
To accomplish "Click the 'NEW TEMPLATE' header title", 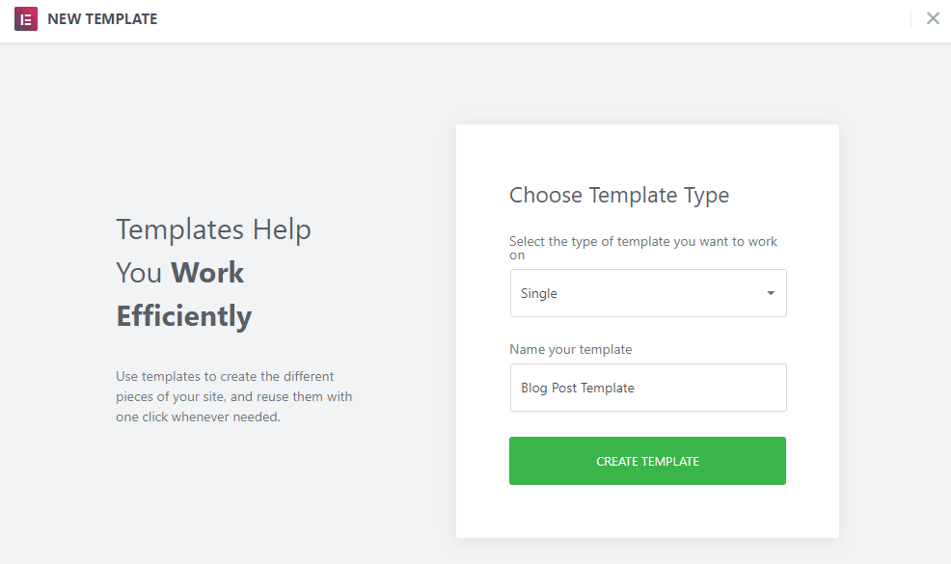I will coord(102,19).
